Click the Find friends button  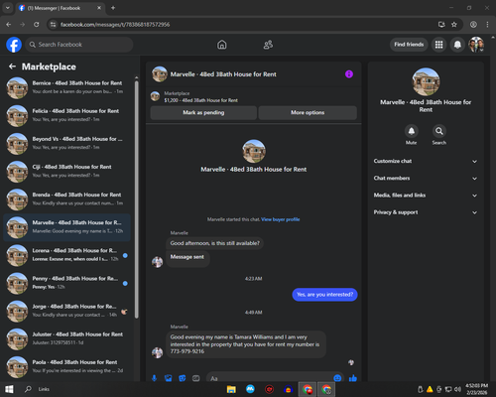coord(409,45)
